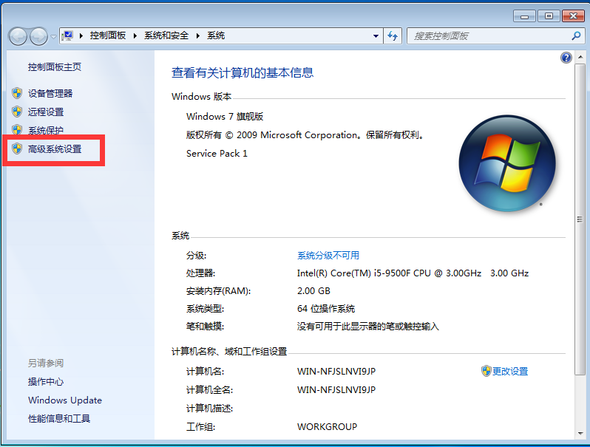
Task: Click the 没有可用于此显示器的笔或触控输入 text
Action: pos(367,327)
